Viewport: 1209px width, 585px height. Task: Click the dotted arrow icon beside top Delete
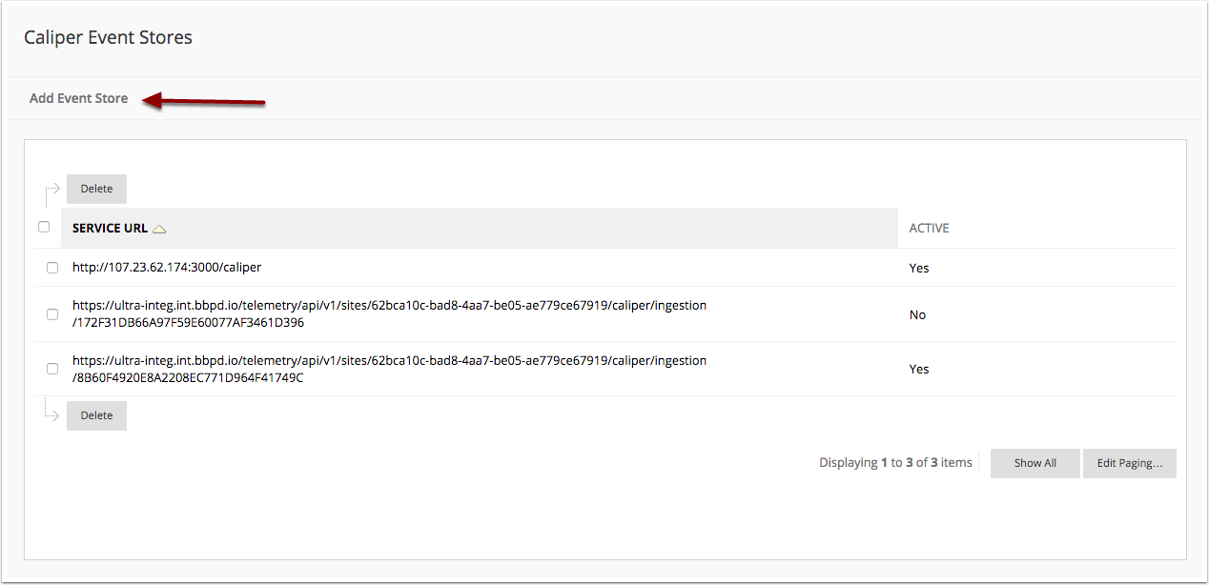pyautogui.click(x=52, y=194)
